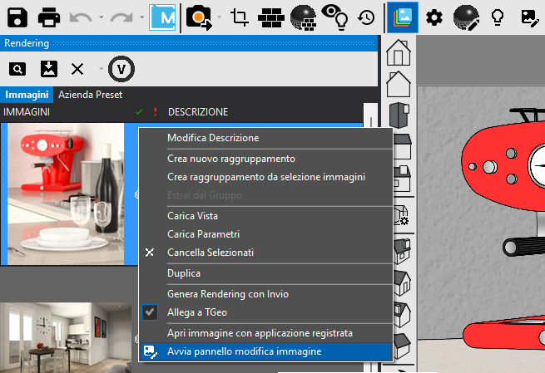Click the brick wall materials icon
The image size is (545, 373).
coord(271,17)
